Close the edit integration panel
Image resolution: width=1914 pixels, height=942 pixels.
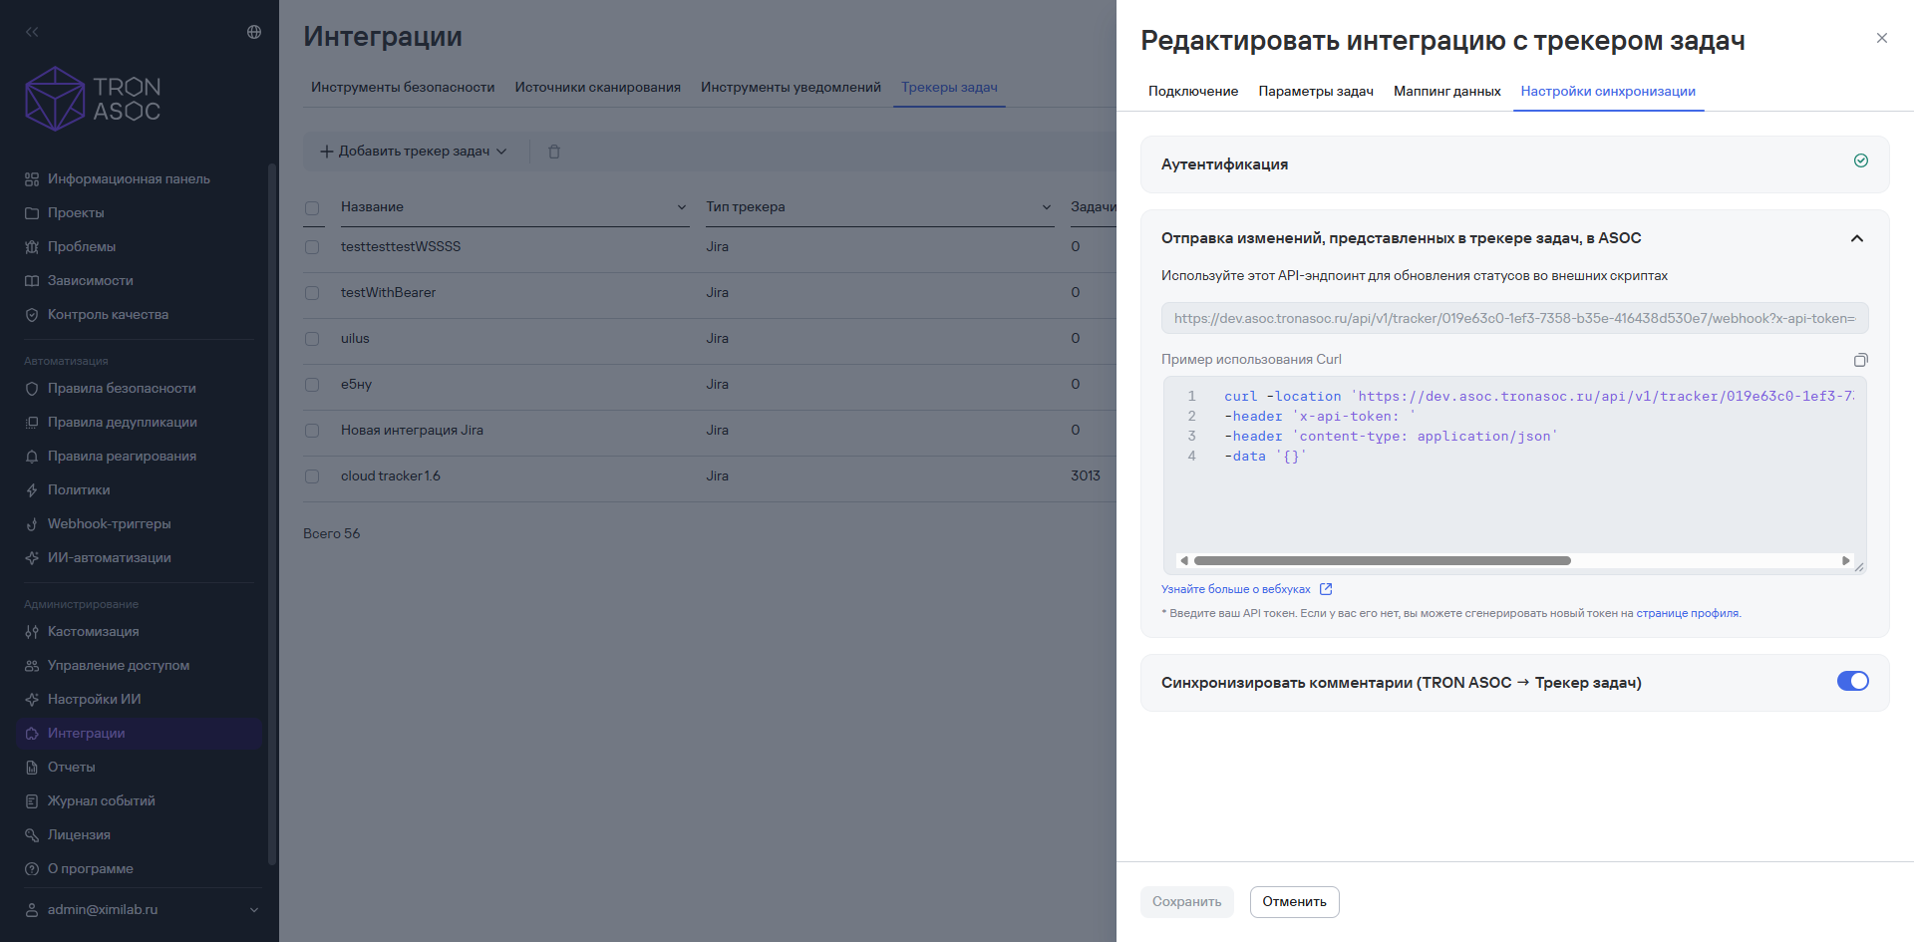pos(1882,38)
